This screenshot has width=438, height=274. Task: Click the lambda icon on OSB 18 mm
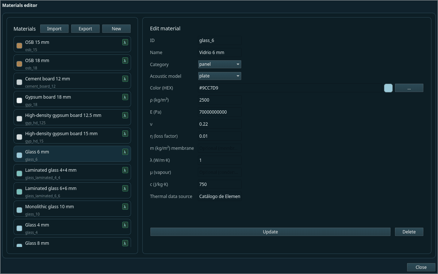click(x=125, y=61)
